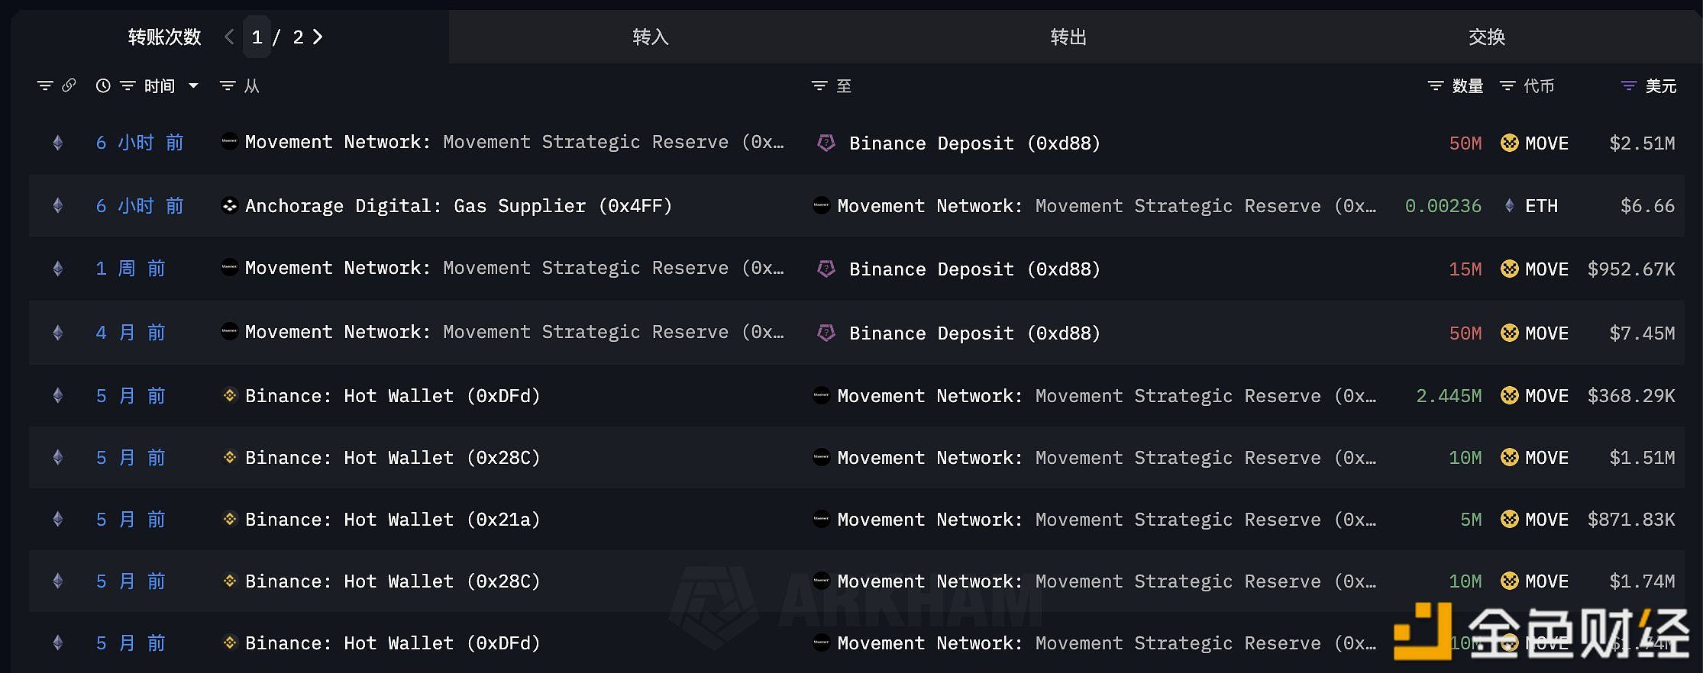The height and width of the screenshot is (673, 1703).
Task: Open the 数量 column filter icon
Action: 1436,86
